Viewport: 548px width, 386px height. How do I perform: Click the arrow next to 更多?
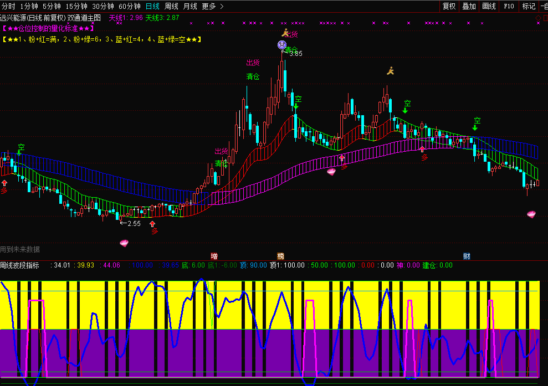click(x=222, y=6)
